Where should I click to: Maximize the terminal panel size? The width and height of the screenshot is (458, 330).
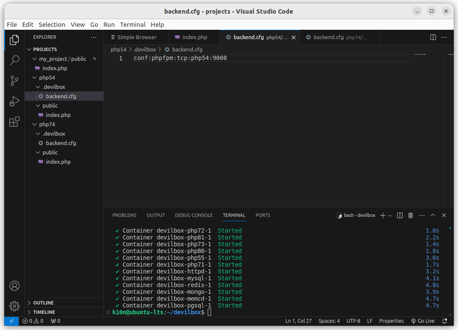coord(433,216)
